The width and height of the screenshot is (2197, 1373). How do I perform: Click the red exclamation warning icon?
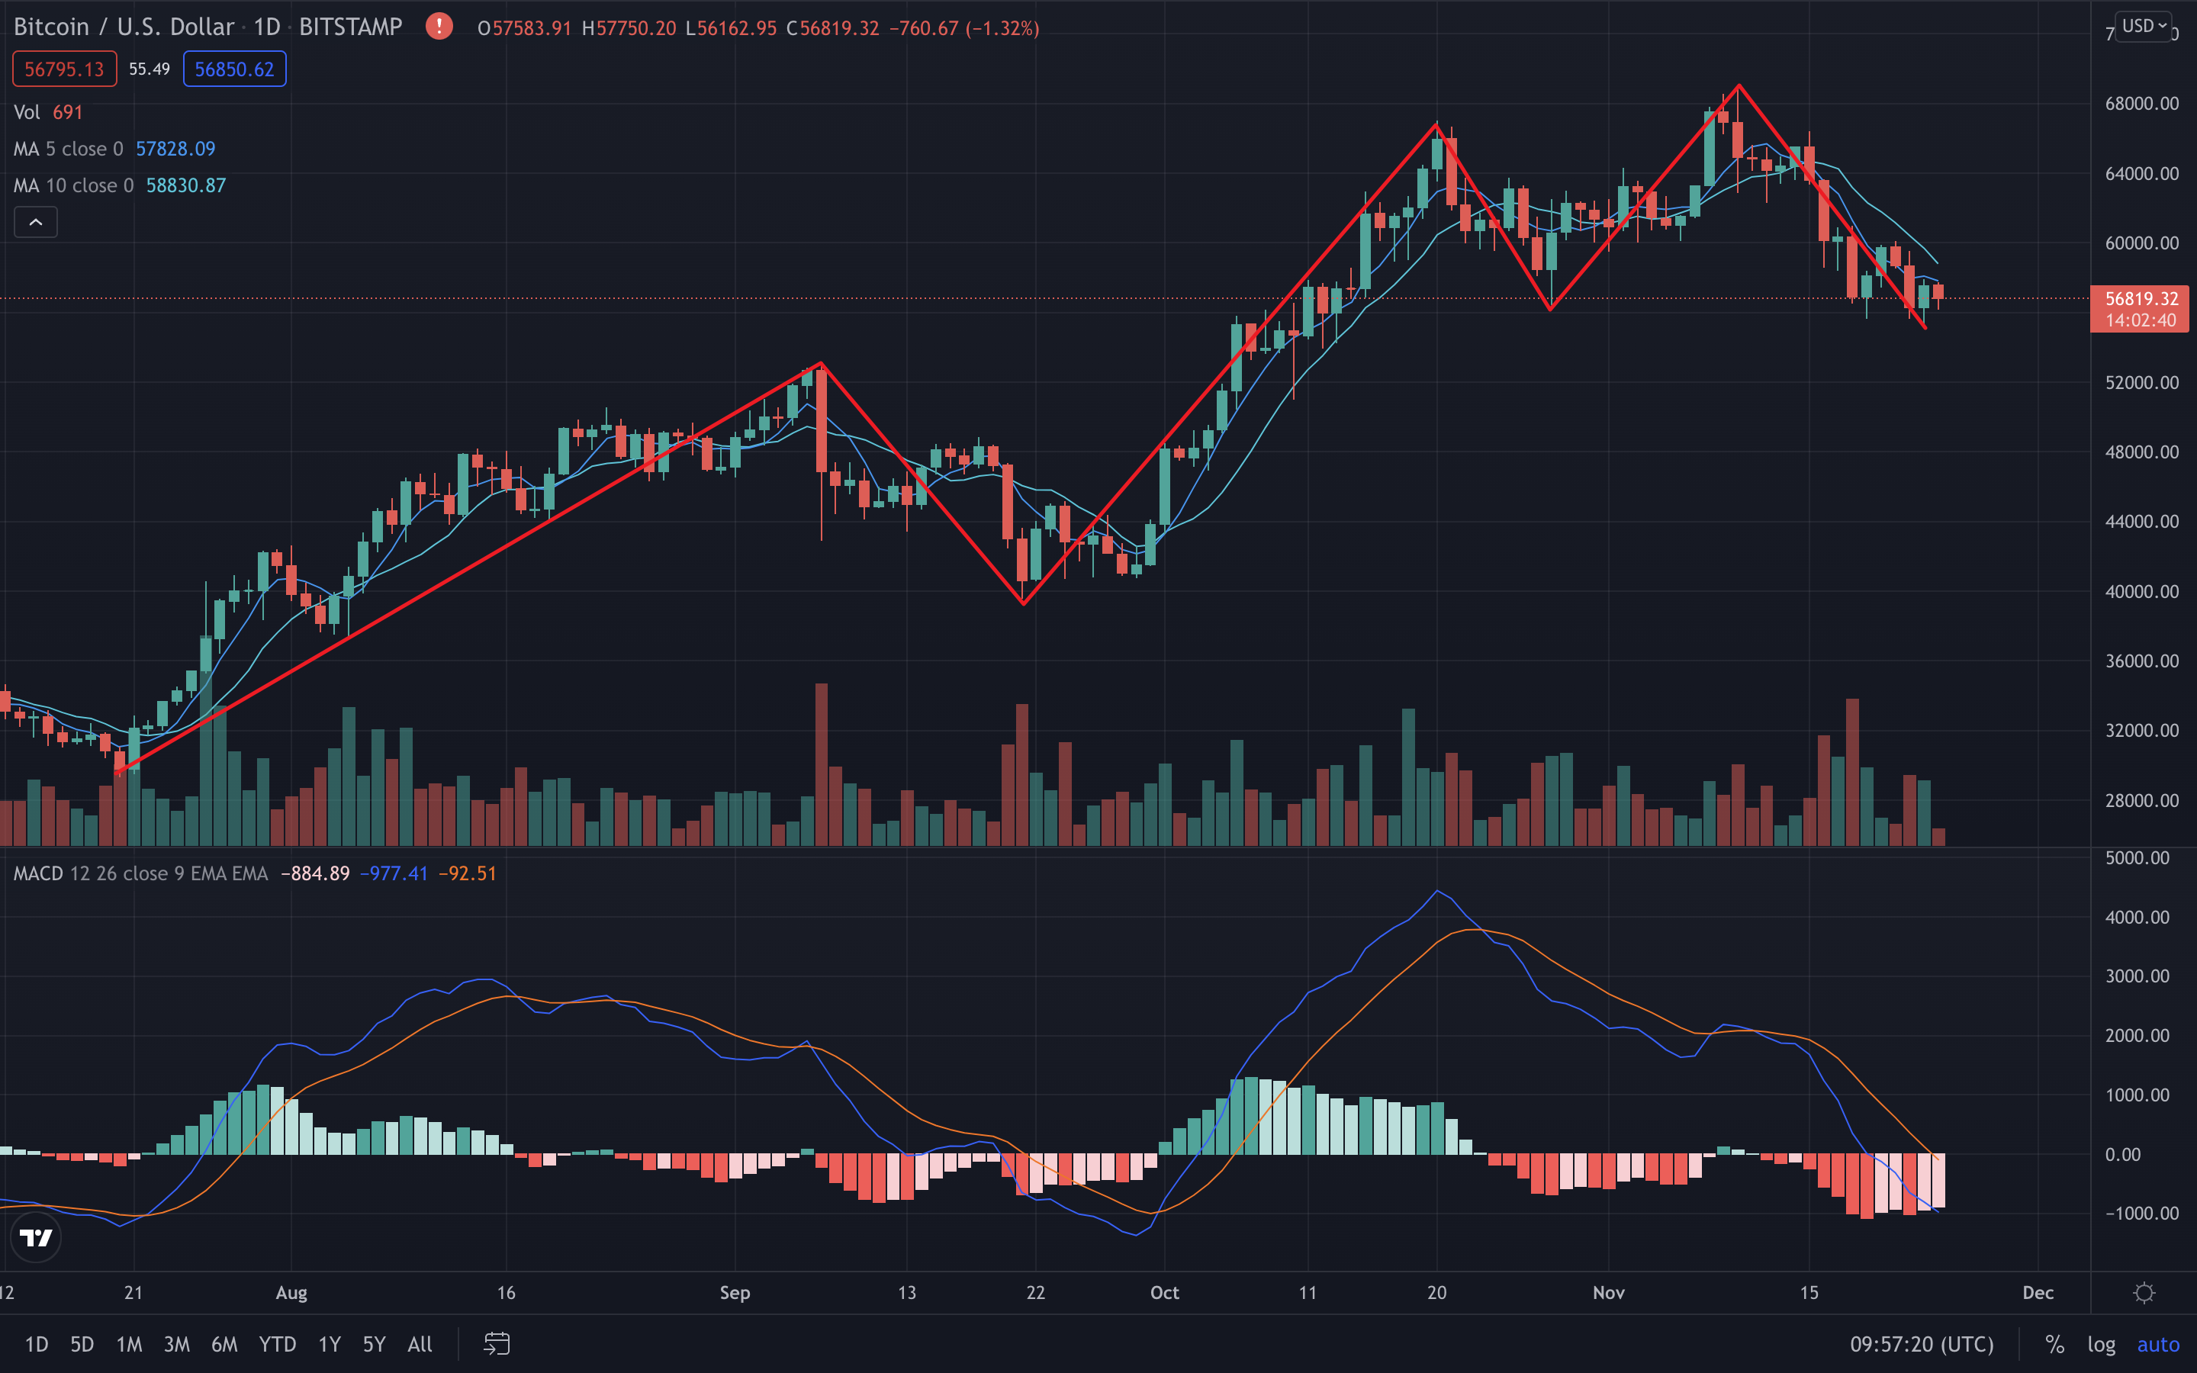coord(439,27)
